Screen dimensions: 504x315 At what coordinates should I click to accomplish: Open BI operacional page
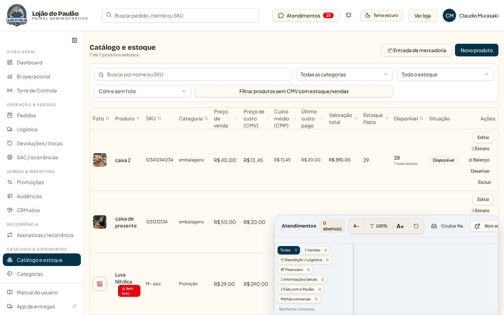[42, 76]
